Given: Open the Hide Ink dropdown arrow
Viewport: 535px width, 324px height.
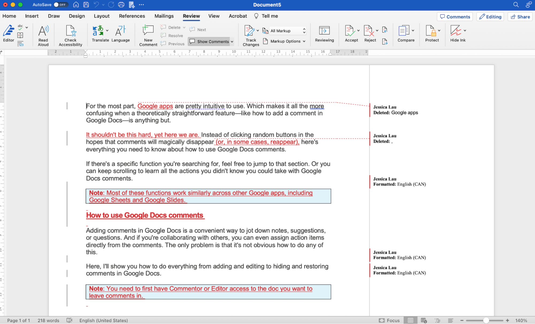Looking at the screenshot, I should coord(465,30).
